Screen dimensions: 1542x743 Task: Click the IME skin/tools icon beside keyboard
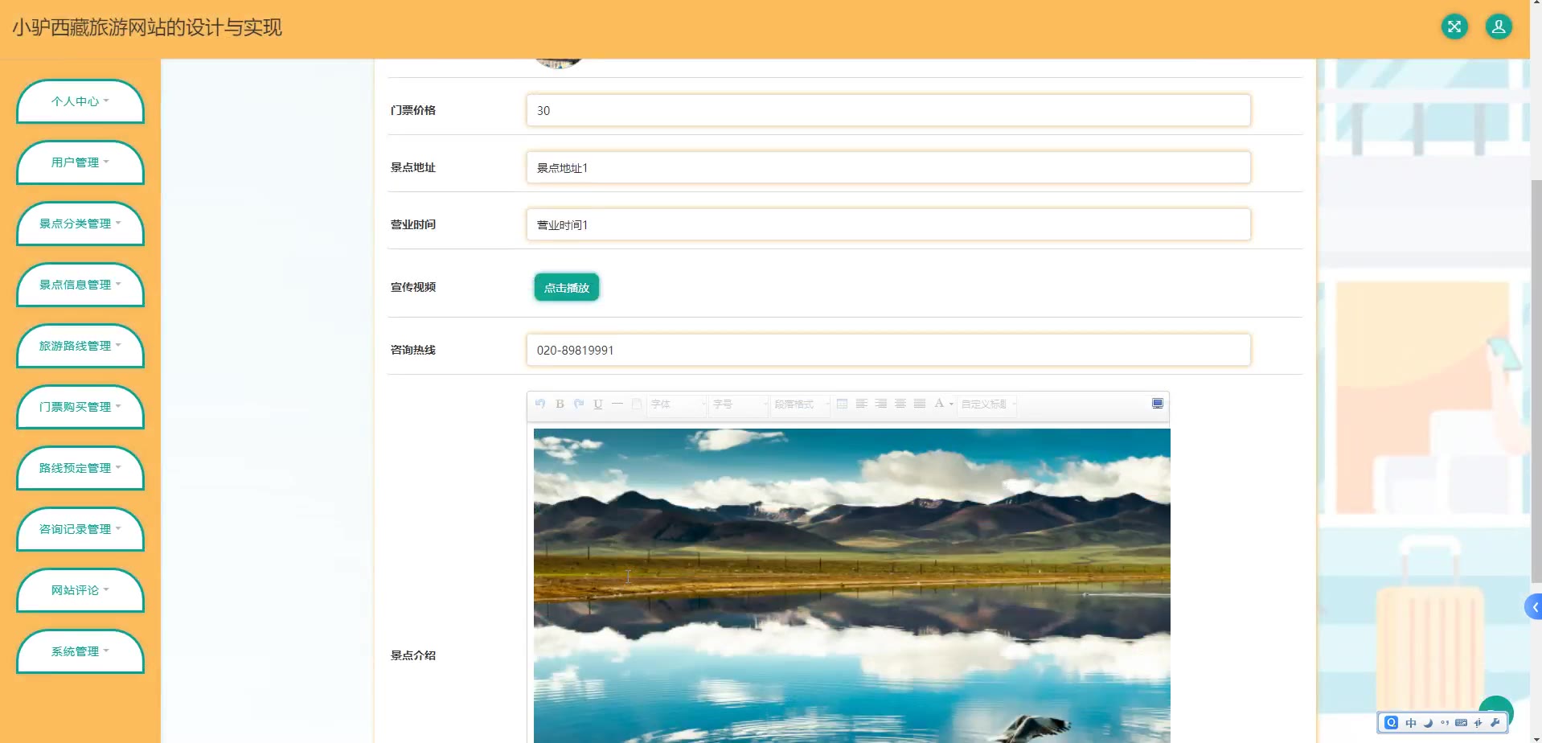tap(1478, 723)
